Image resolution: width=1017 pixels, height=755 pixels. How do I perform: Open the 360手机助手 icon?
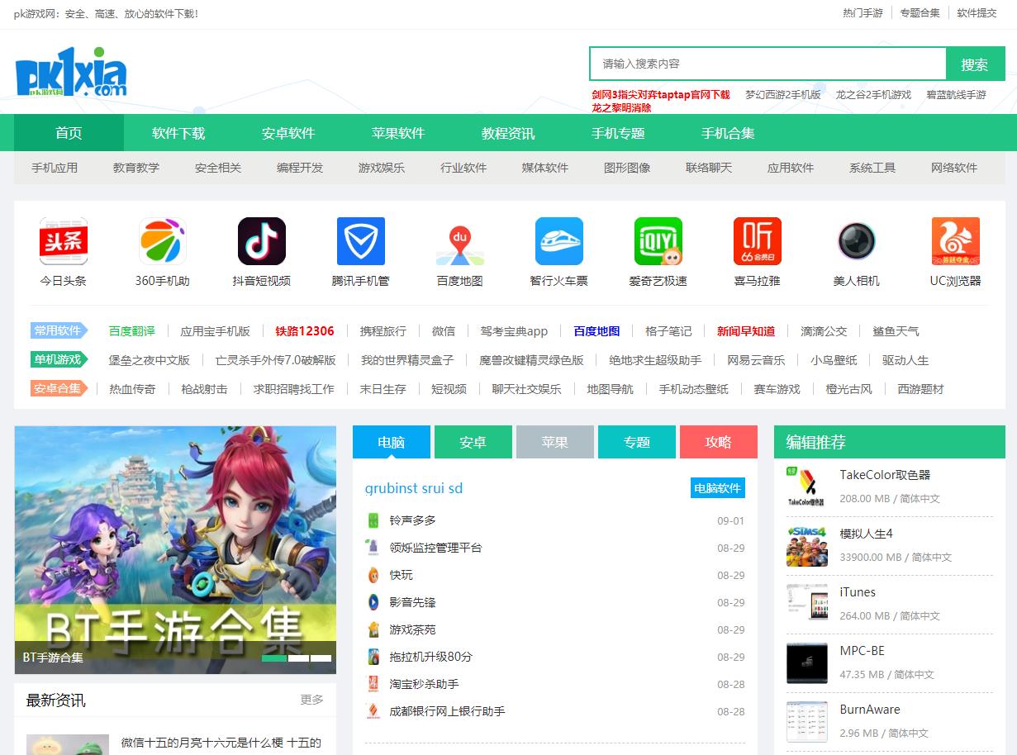pos(163,241)
